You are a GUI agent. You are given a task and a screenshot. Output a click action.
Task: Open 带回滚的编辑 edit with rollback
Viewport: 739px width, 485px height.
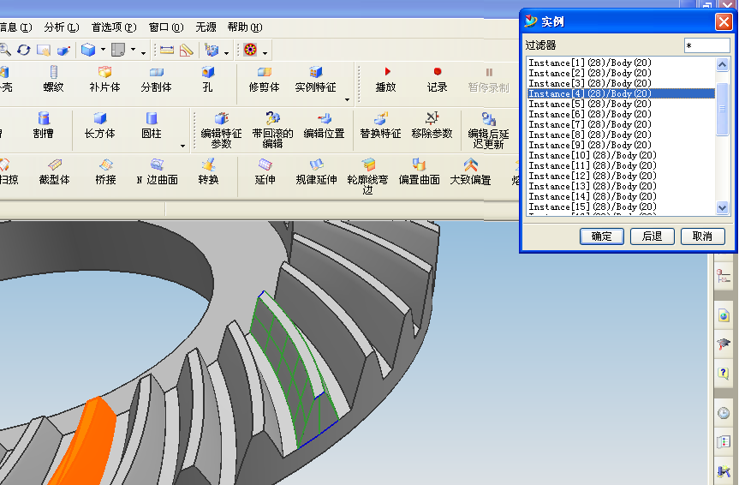pyautogui.click(x=272, y=131)
